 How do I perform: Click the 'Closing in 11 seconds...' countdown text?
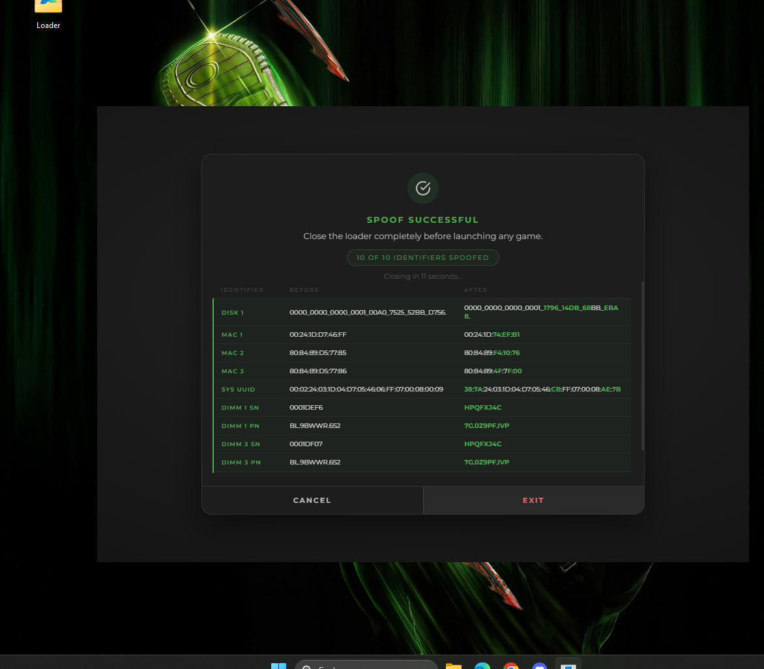point(423,276)
